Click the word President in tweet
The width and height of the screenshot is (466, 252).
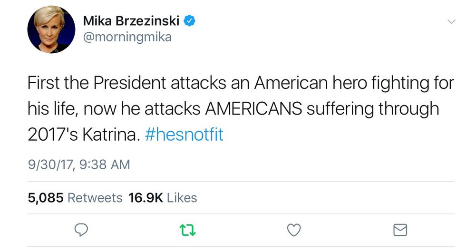129,83
